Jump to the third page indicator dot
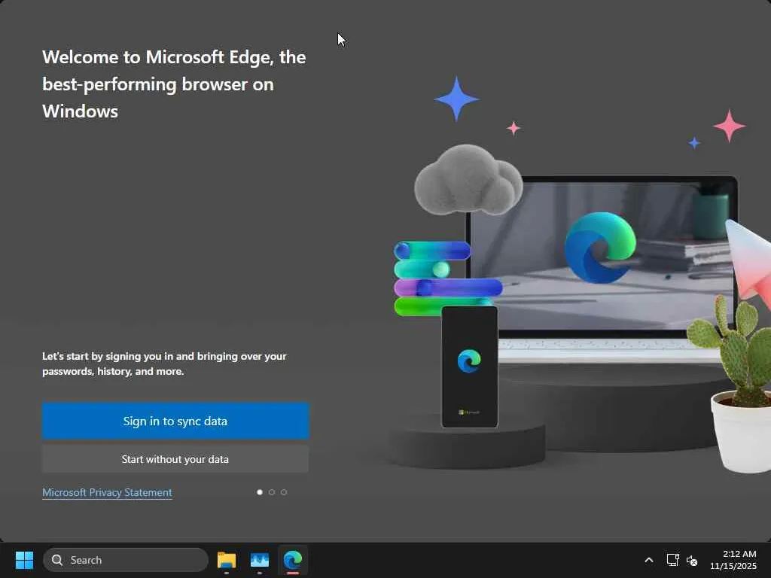 coord(284,492)
